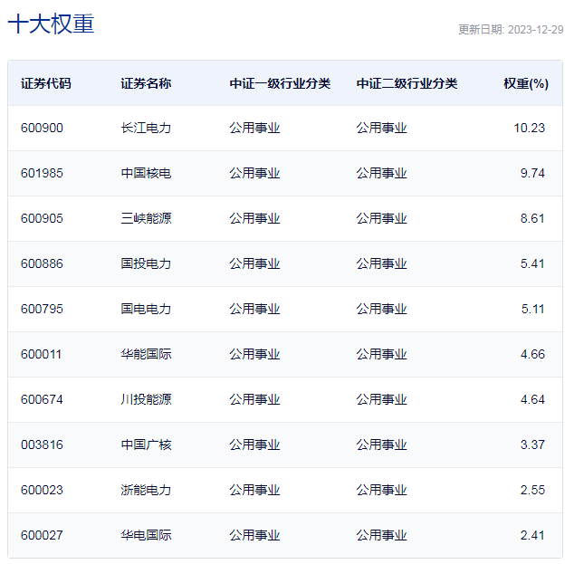This screenshot has width=574, height=564.
Task: Click the 十大权重 heading
Action: click(51, 24)
